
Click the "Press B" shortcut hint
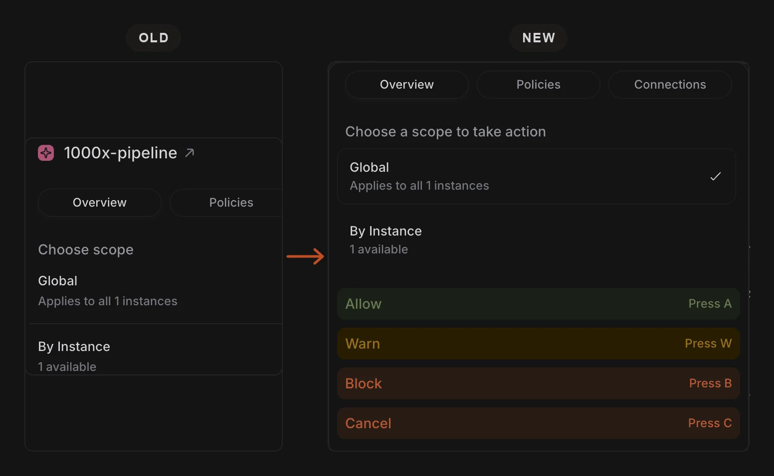711,383
